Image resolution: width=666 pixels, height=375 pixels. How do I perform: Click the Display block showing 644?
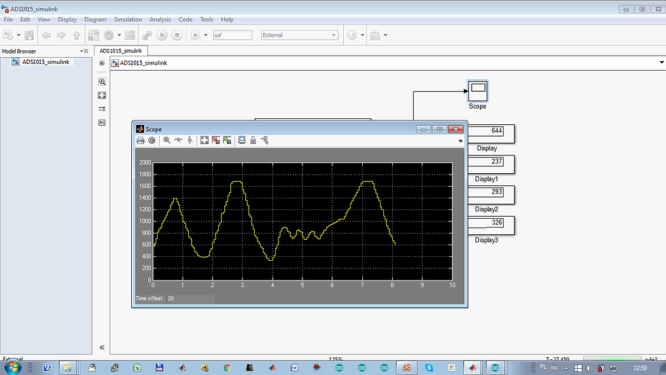tap(491, 135)
